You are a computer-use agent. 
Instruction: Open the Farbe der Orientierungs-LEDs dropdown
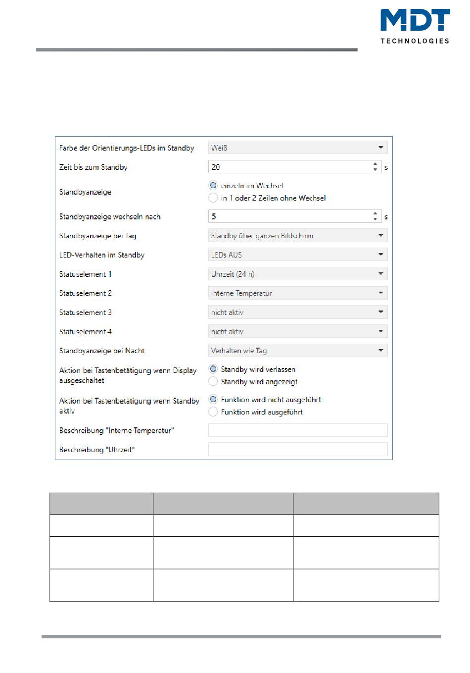coord(297,148)
